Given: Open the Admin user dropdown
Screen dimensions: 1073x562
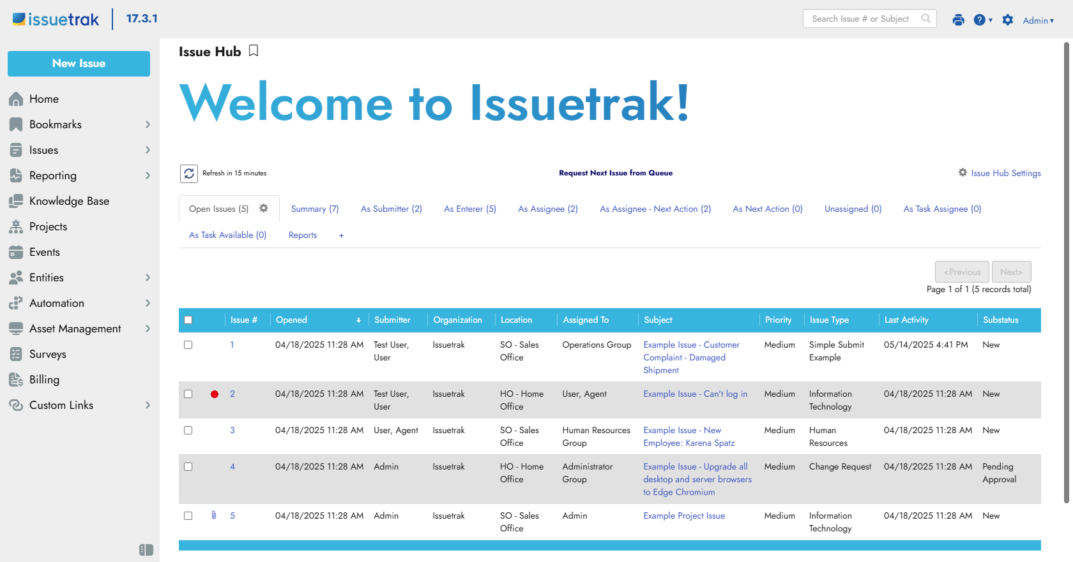Looking at the screenshot, I should pos(1039,20).
